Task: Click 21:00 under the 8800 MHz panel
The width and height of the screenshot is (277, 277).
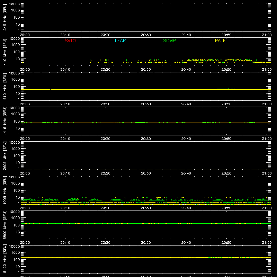Action: (267, 243)
